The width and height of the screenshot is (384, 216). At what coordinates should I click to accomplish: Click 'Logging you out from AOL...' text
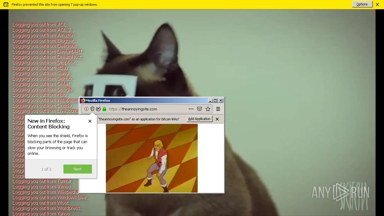[x=41, y=25]
